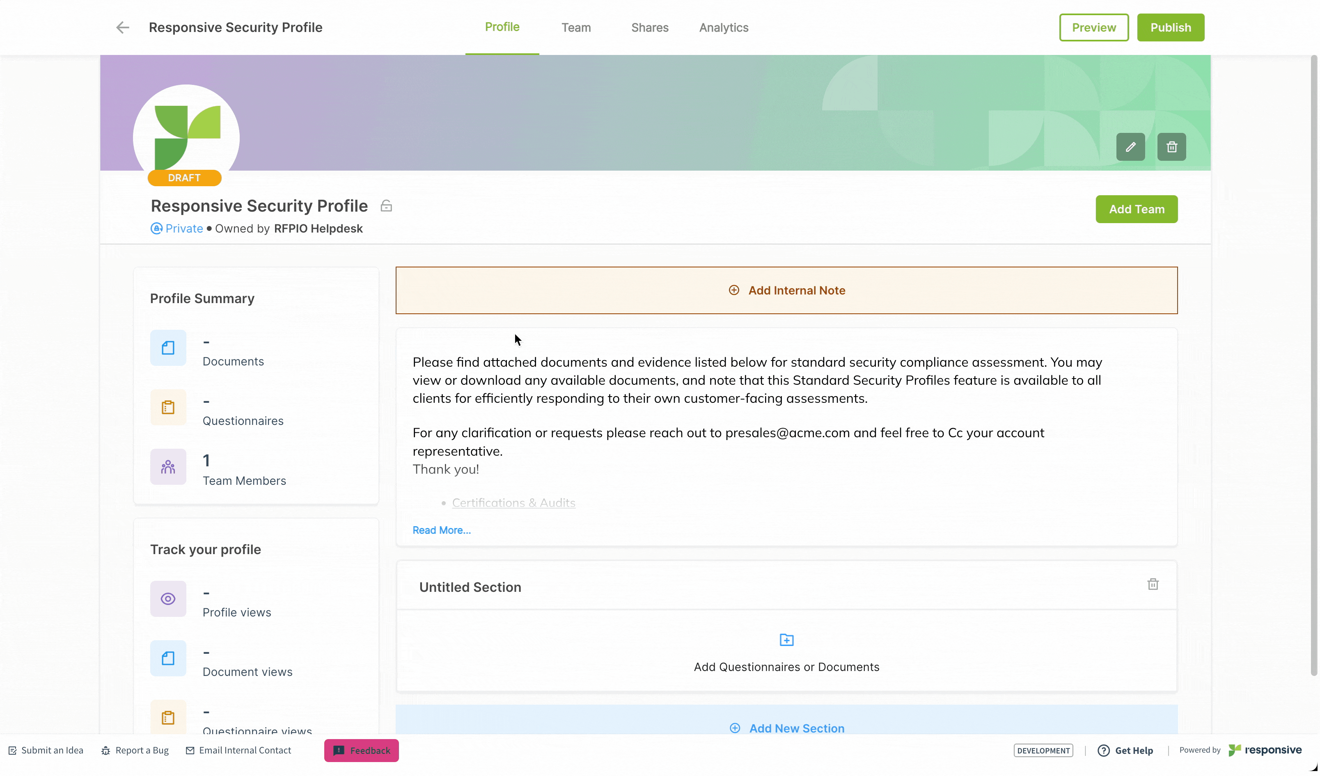Image resolution: width=1320 pixels, height=776 pixels.
Task: Click Add Internal Note
Action: pos(787,290)
